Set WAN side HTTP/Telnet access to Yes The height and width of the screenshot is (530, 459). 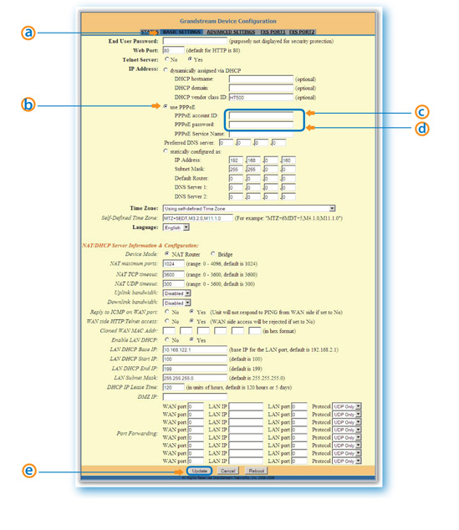coord(191,321)
